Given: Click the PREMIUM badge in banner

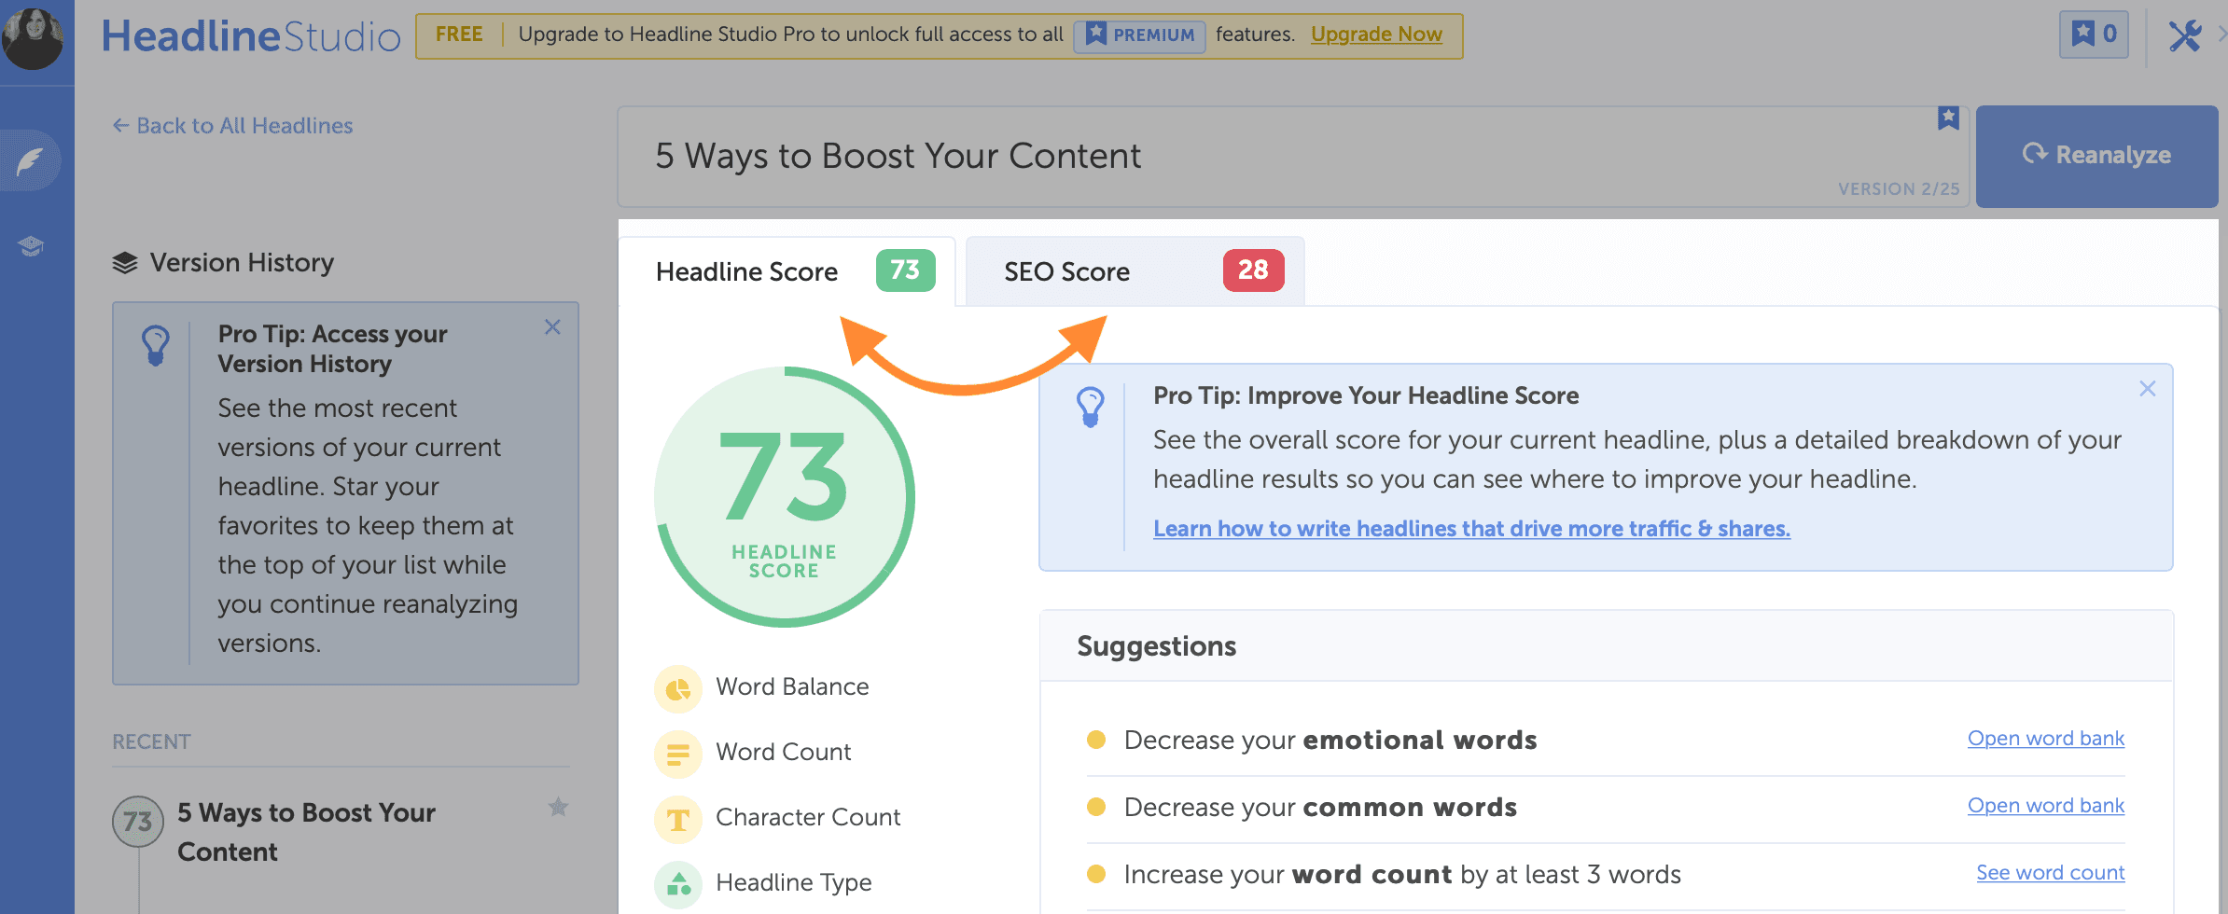Looking at the screenshot, I should pos(1139,35).
